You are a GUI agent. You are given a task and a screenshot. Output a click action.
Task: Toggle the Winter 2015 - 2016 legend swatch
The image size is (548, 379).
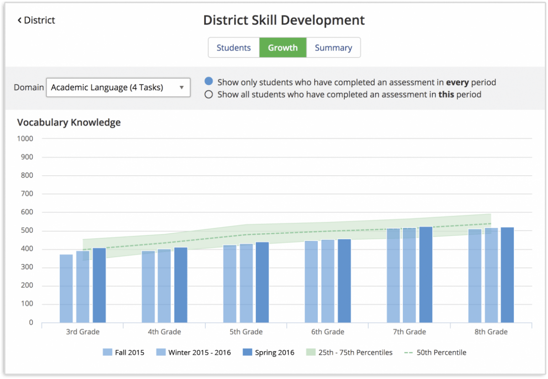[161, 352]
